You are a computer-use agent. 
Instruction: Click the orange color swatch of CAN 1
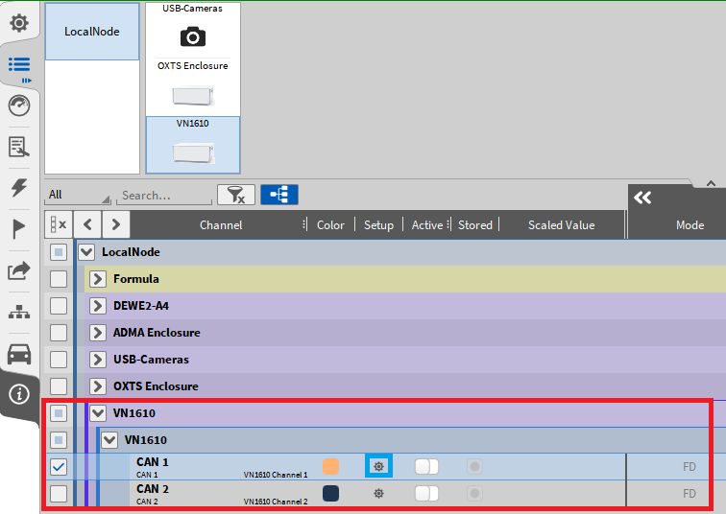(331, 467)
